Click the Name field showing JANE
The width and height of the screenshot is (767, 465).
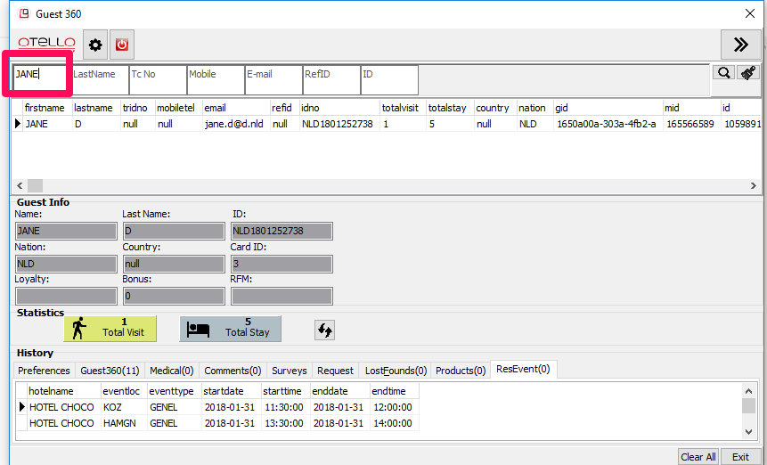66,231
